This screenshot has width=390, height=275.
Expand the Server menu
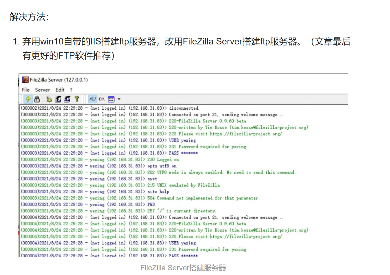(x=42, y=90)
